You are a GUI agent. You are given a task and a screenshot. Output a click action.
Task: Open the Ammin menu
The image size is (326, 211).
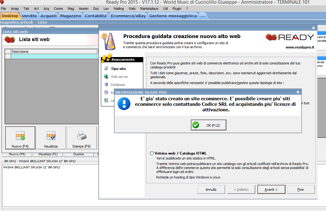pyautogui.click(x=84, y=9)
